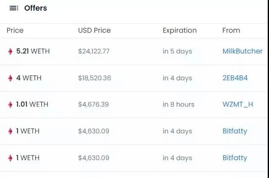
Task: Click the Offers list icon
Action: (x=14, y=8)
